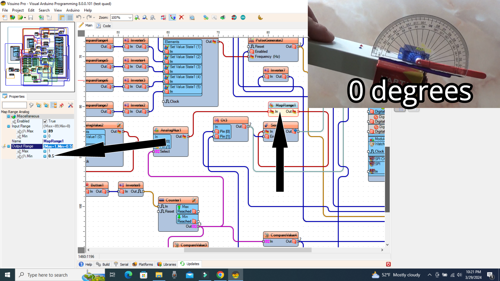The height and width of the screenshot is (281, 500).
Task: Click the magnifier-over-page icon in toolbar
Action: pyautogui.click(x=192, y=17)
